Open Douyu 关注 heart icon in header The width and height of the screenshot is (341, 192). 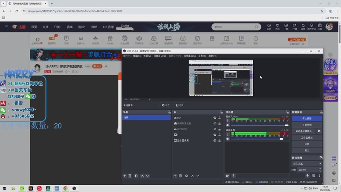[x=277, y=27]
